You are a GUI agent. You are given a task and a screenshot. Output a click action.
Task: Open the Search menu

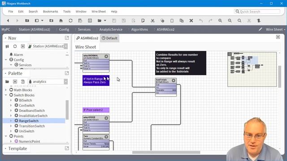click(33, 12)
